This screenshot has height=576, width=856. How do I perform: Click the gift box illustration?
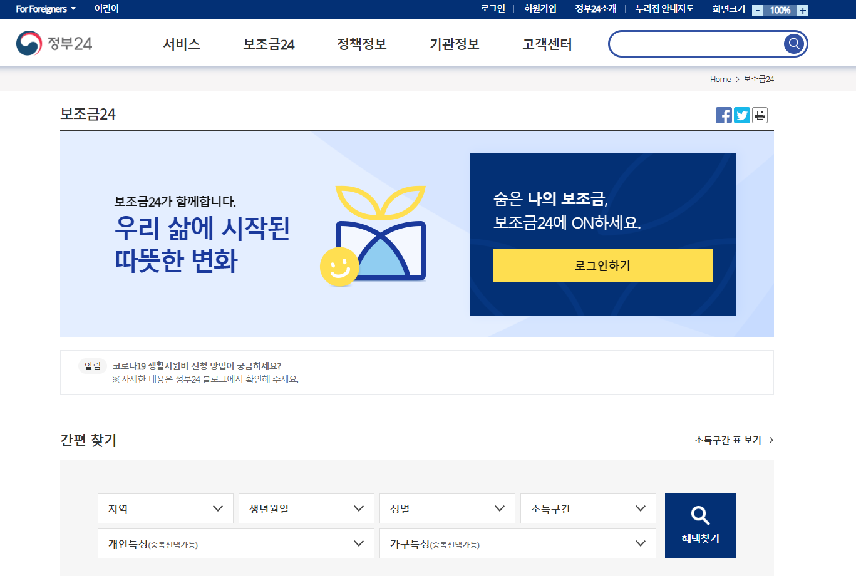[x=373, y=236]
